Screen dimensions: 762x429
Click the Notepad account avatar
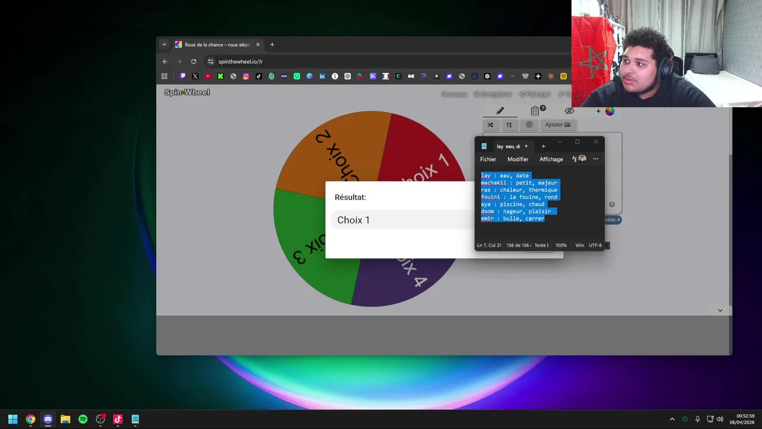point(583,158)
